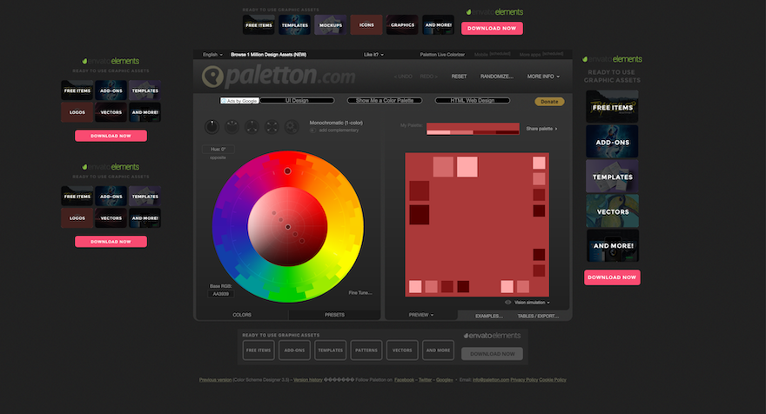Viewport: 766px width, 414px height.
Task: Click ADD-ONS thumbnail in right sidebar ad
Action: click(612, 142)
